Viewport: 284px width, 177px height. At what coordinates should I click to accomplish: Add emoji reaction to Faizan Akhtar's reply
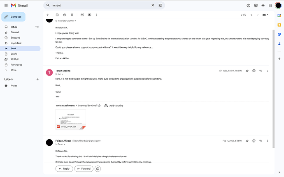[254, 141]
